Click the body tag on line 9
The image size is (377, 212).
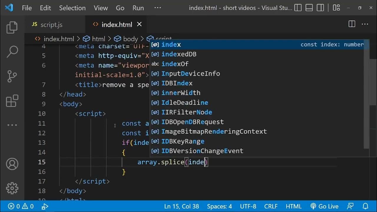(x=71, y=104)
